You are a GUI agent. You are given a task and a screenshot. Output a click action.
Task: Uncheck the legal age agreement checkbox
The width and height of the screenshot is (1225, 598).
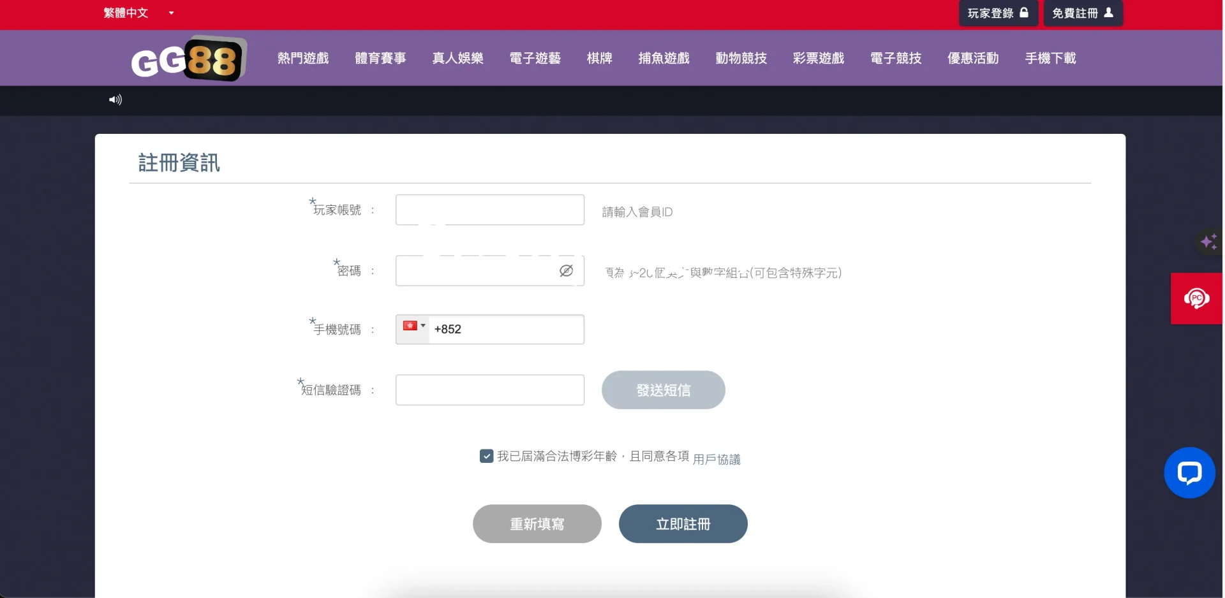tap(486, 456)
